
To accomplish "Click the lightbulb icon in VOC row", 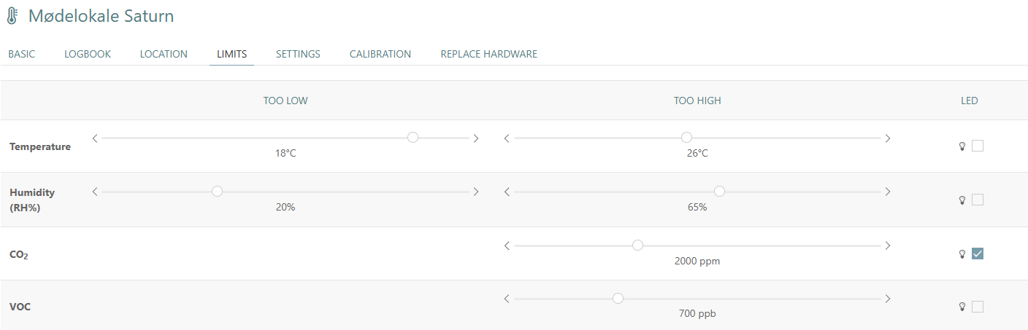I will pos(962,307).
